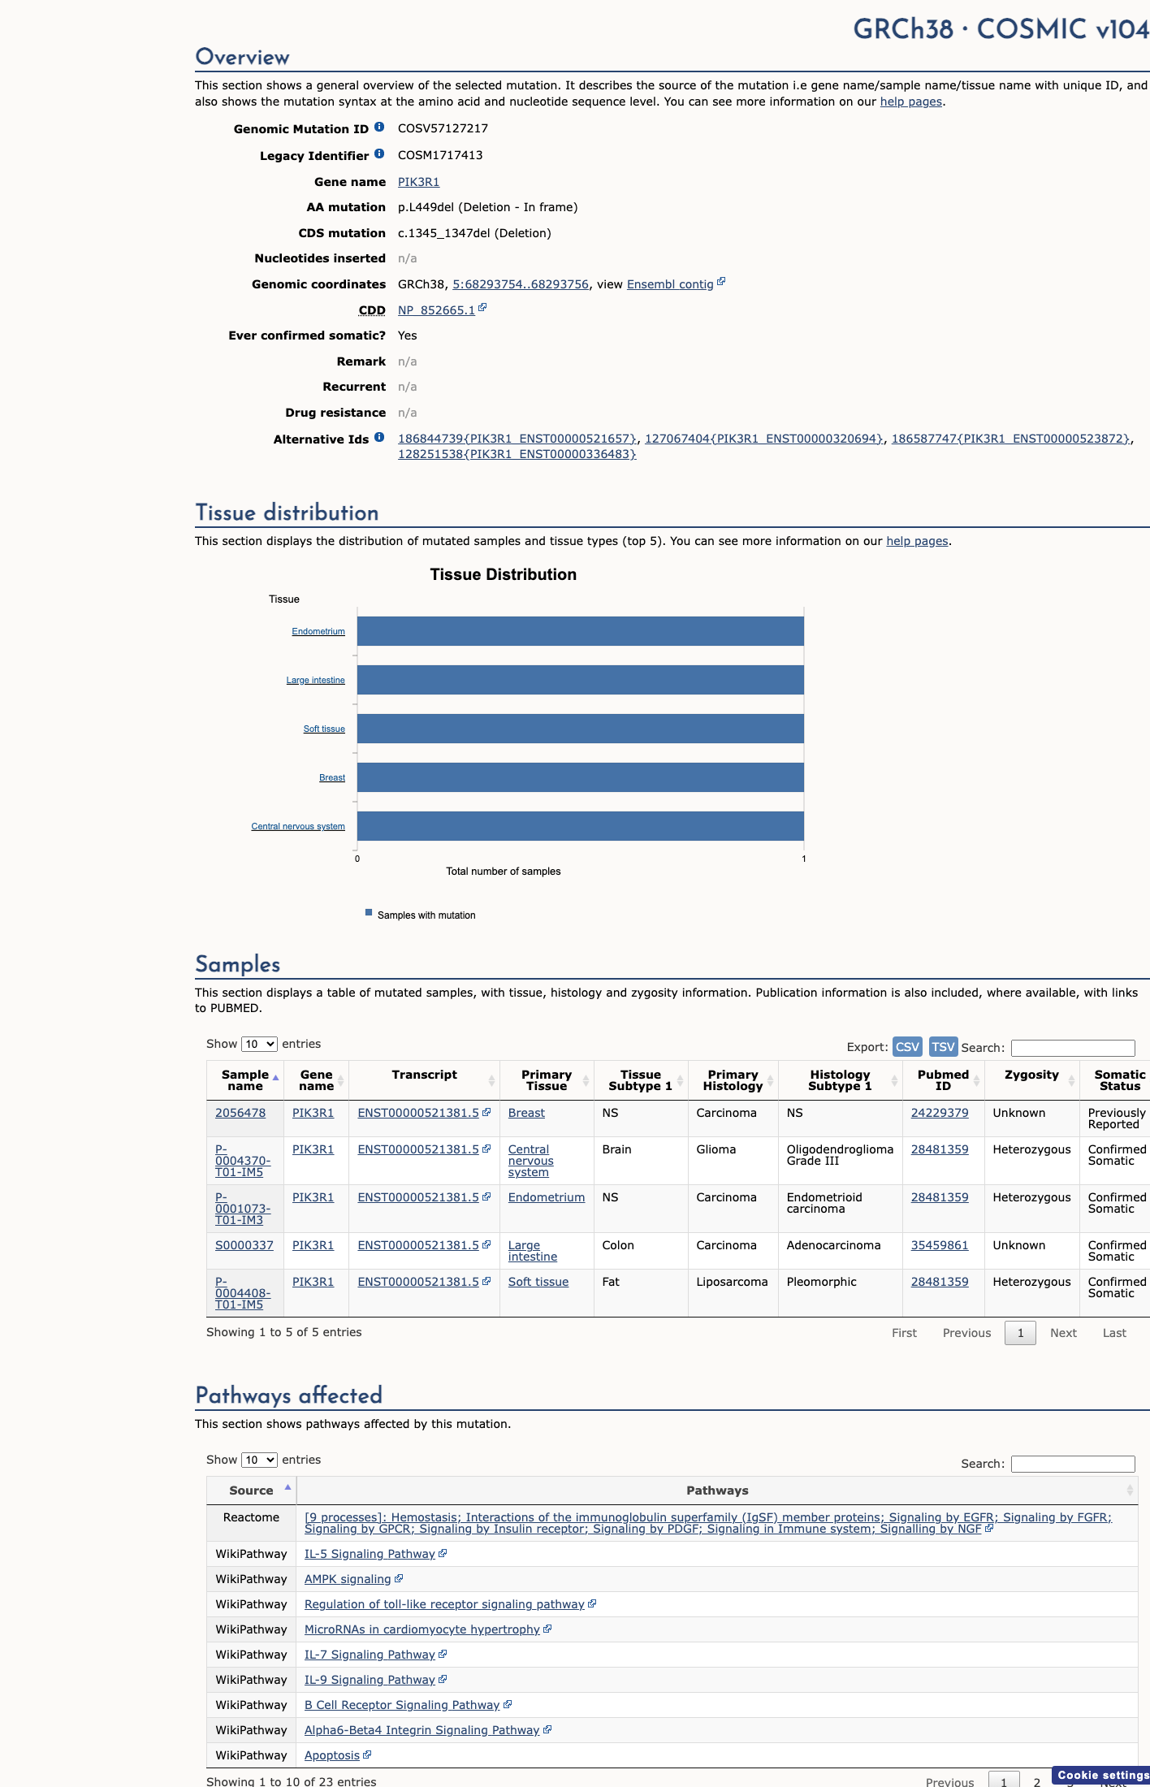The height and width of the screenshot is (1787, 1150).
Task: Click external icon next to IL-7 Signaling Pathway
Action: (x=443, y=1654)
